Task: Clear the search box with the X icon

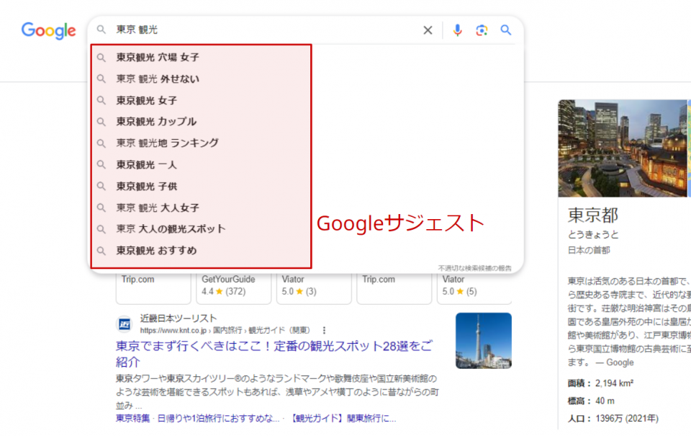Action: (428, 30)
